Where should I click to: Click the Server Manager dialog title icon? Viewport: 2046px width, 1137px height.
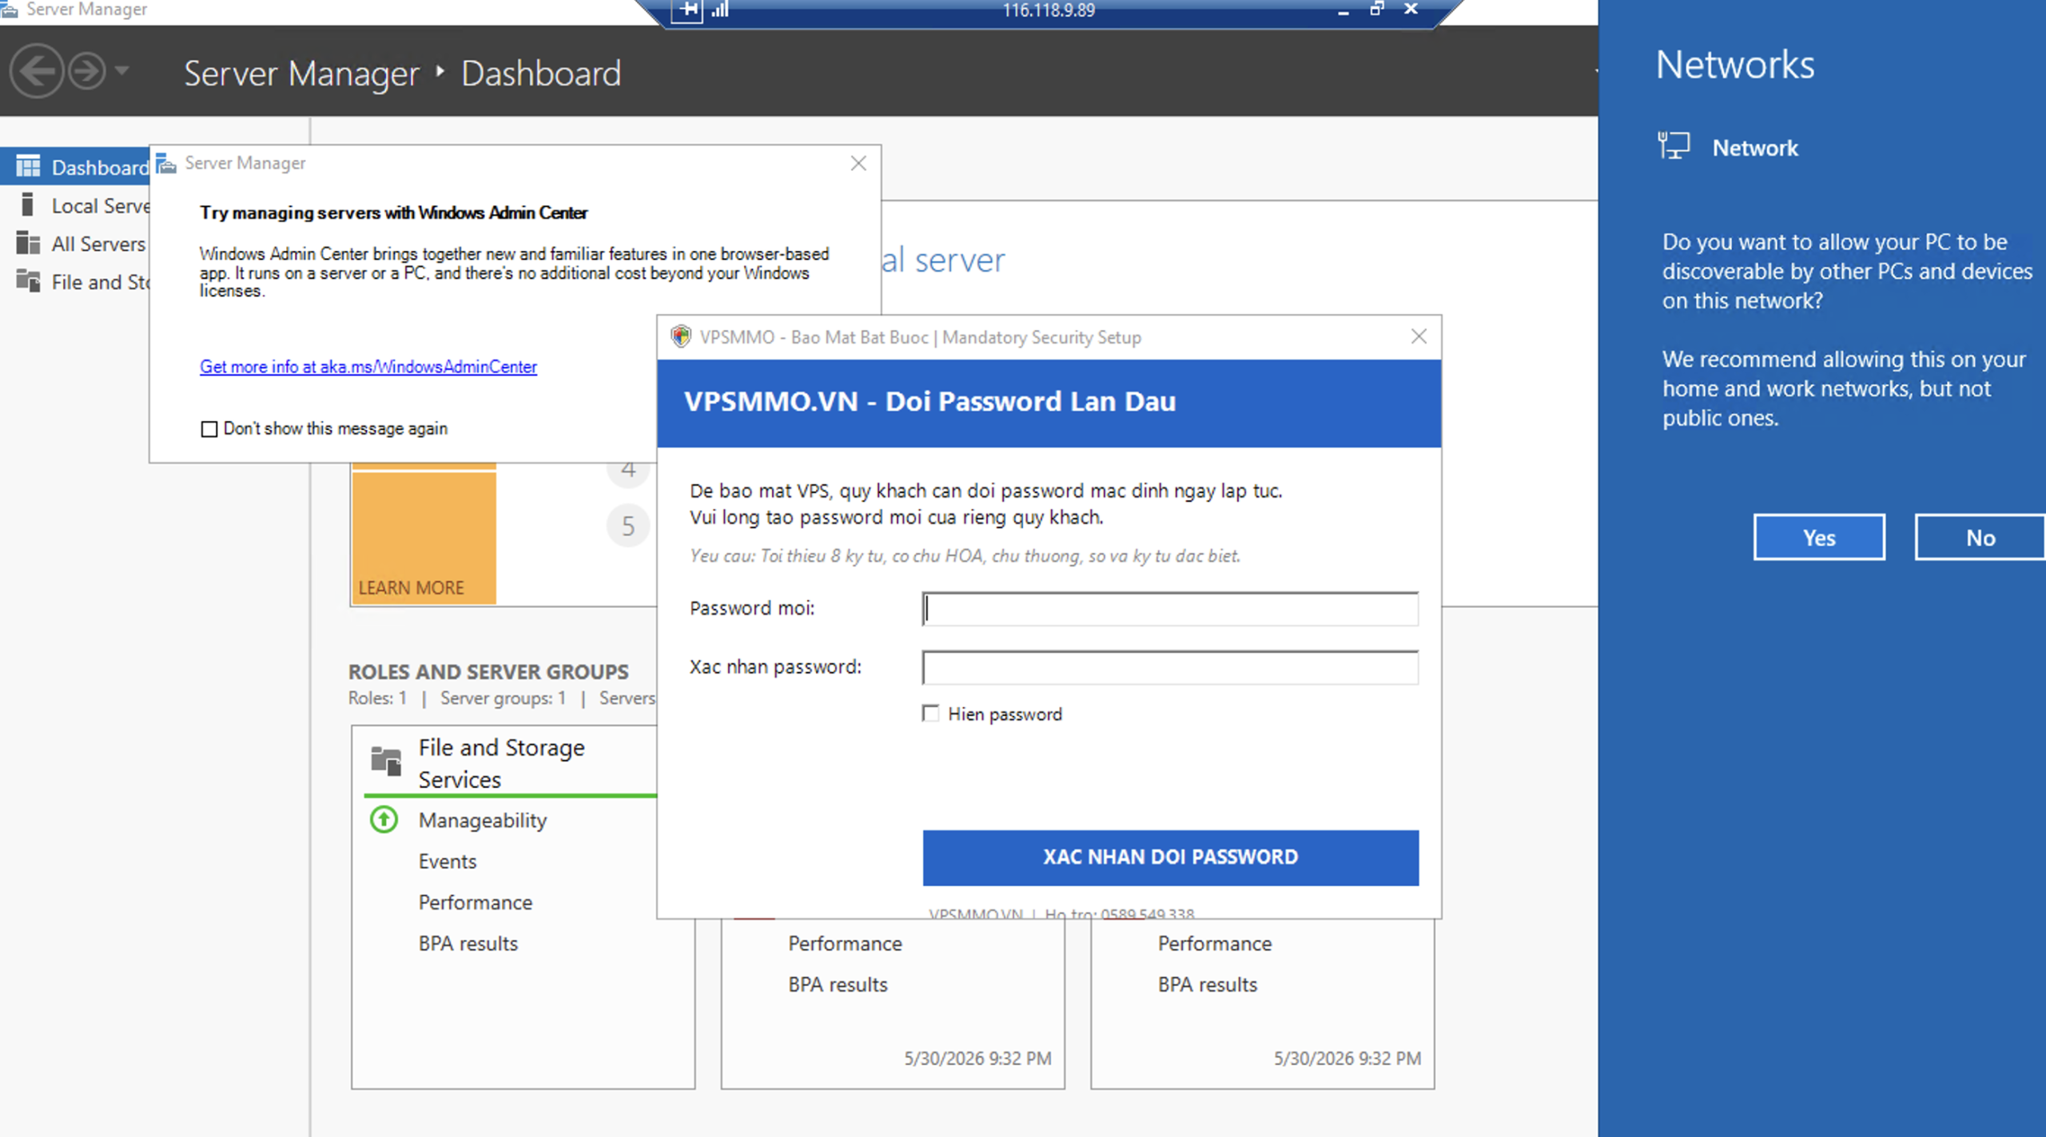coord(166,163)
